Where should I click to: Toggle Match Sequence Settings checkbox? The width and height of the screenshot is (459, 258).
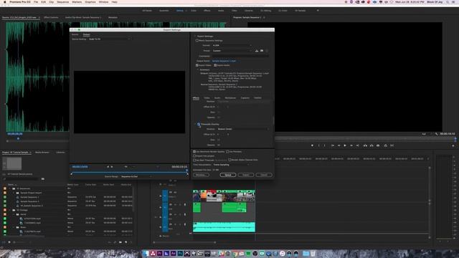[x=197, y=41]
